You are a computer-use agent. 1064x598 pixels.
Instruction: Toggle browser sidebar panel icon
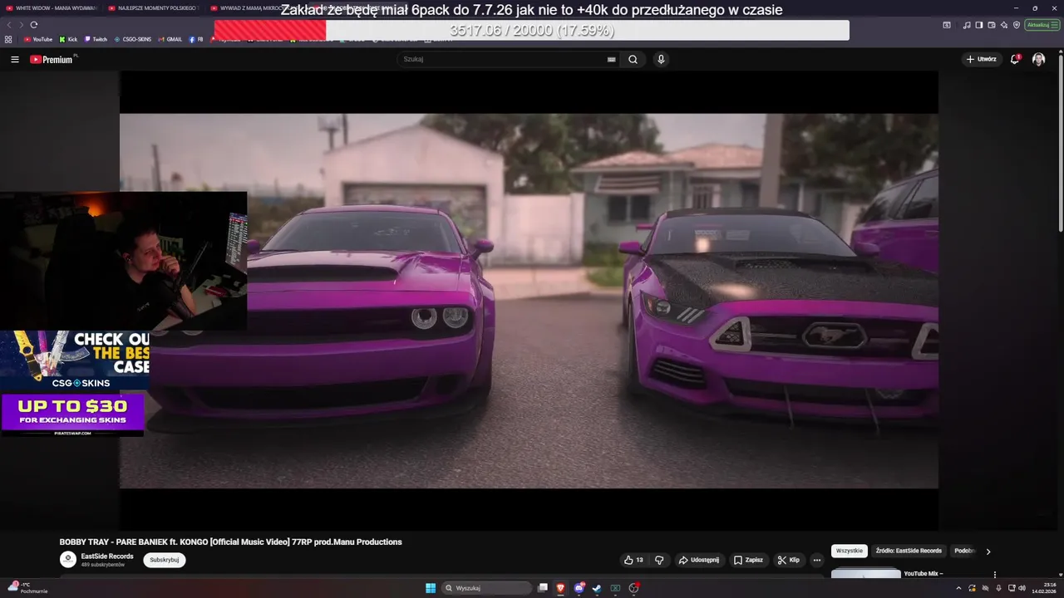pos(979,25)
